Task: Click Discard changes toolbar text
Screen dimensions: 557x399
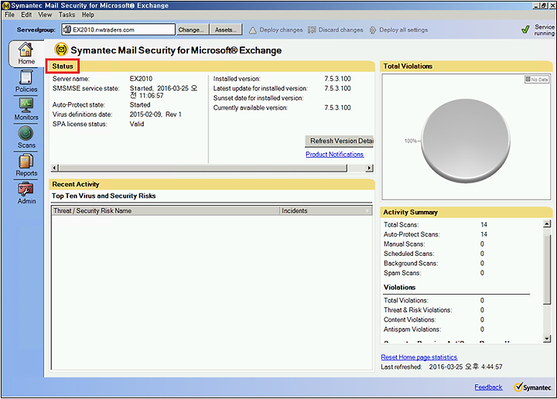Action: (x=340, y=30)
